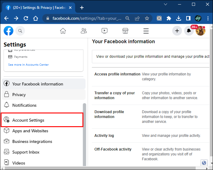213x170 pixels.
Task: Click See more in Accounts Center link
Action: click(x=28, y=65)
